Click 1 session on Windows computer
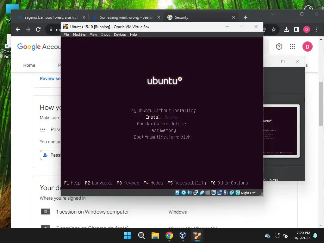The image size is (324, 243). coord(92,212)
